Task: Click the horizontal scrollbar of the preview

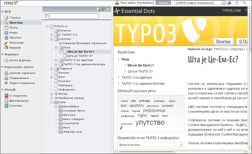Action: (146, 151)
